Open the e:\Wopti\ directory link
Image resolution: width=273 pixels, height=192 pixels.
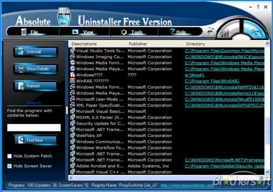coord(195,75)
